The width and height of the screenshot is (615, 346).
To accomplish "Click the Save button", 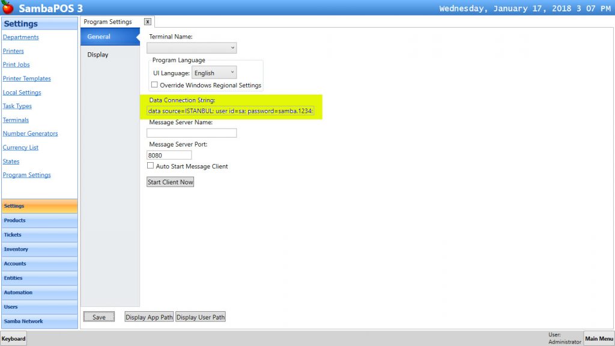I will pyautogui.click(x=99, y=317).
